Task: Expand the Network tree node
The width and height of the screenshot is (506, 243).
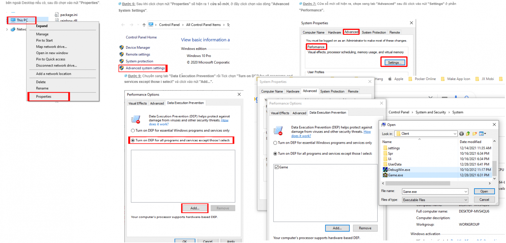Action: click(7, 29)
